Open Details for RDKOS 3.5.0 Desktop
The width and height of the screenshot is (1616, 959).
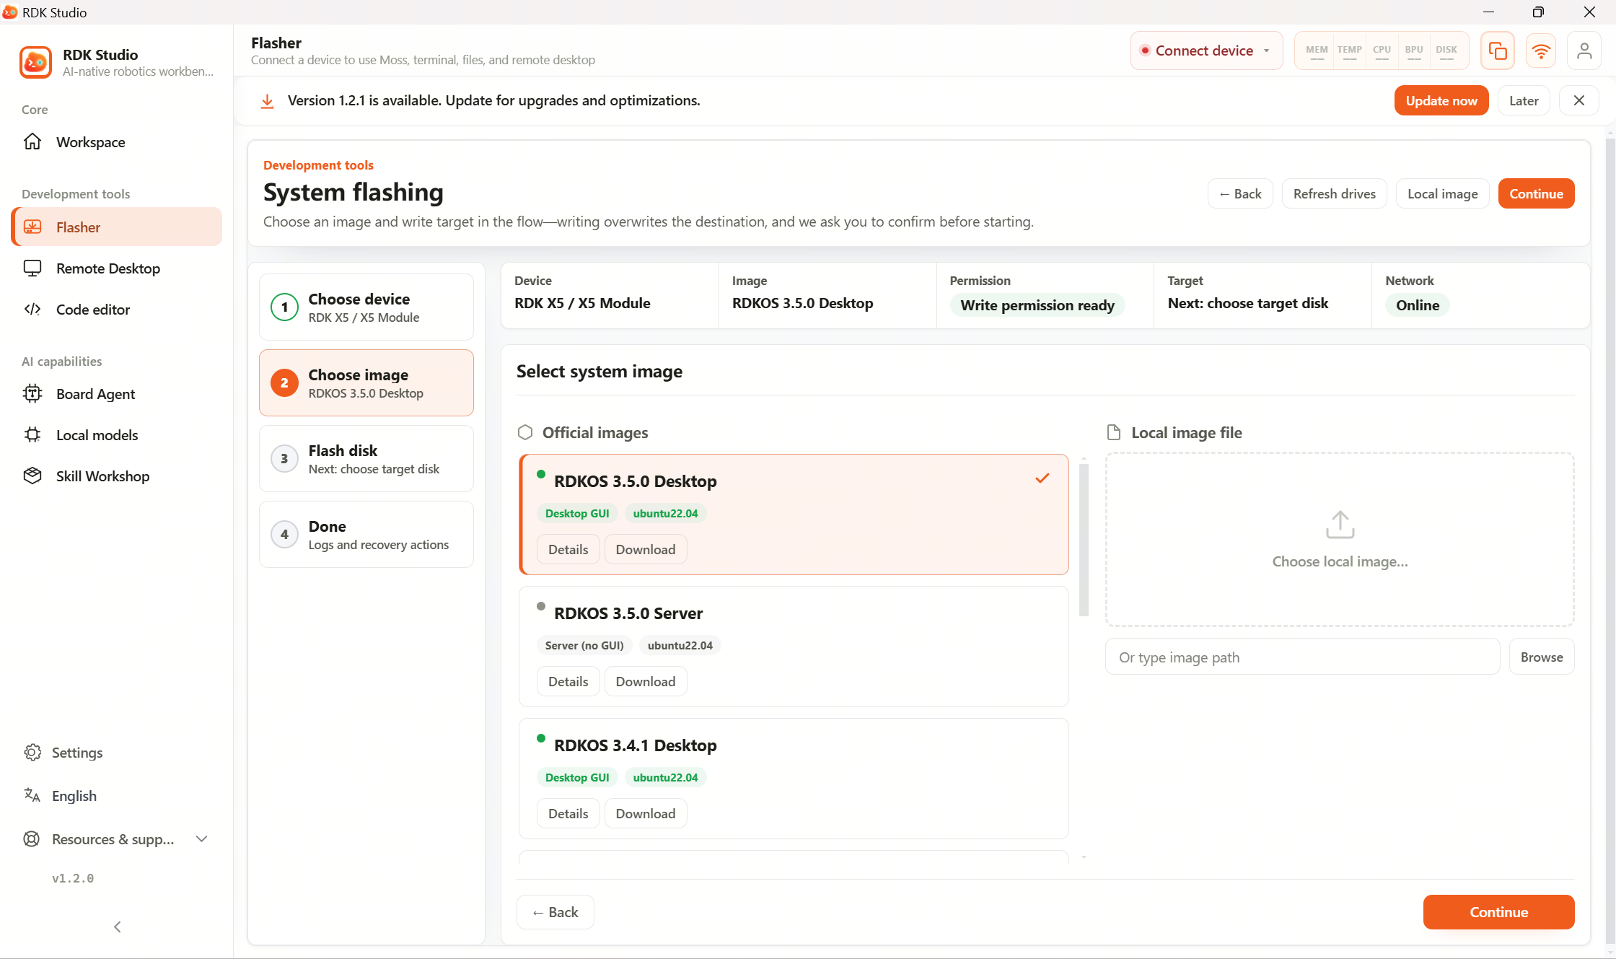coord(568,549)
